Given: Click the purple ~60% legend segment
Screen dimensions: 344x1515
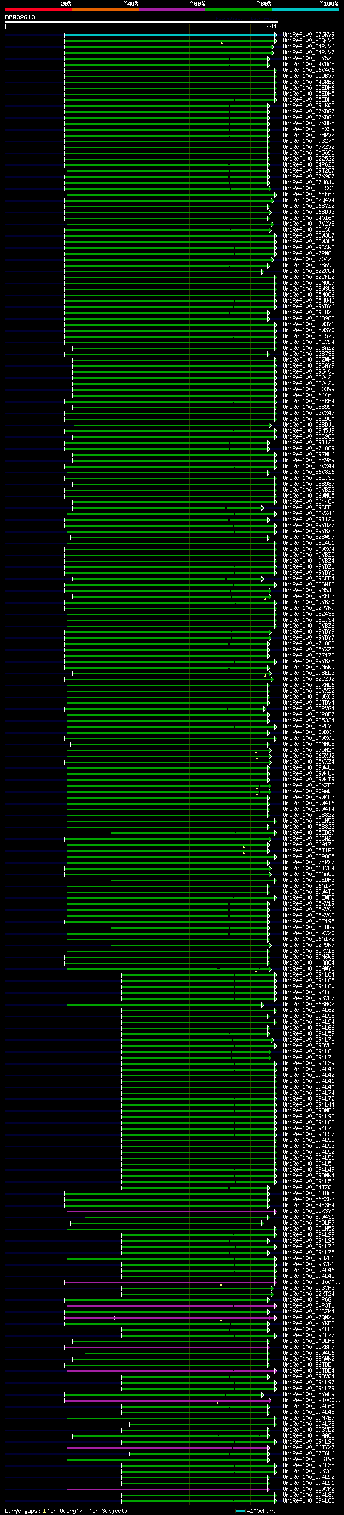Looking at the screenshot, I should point(173,10).
